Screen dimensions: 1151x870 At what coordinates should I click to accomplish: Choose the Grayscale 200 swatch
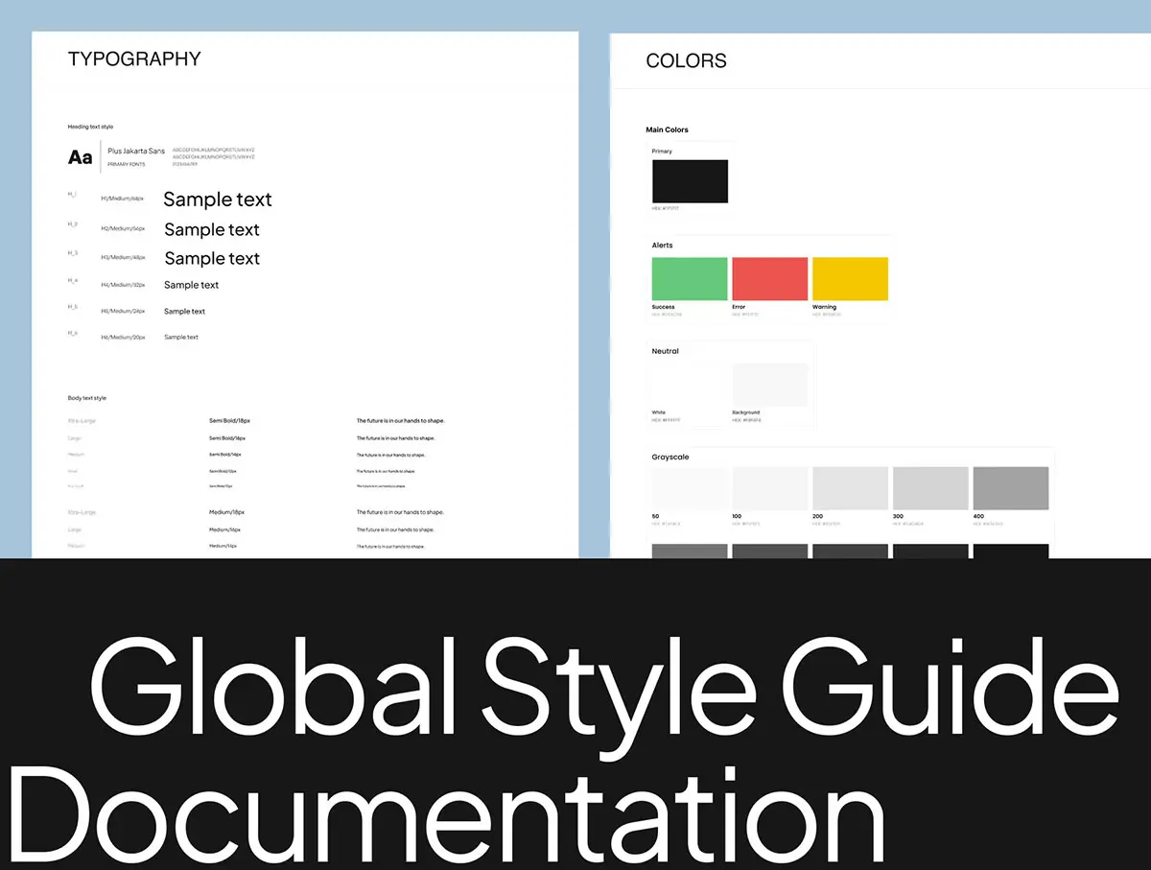pyautogui.click(x=850, y=488)
